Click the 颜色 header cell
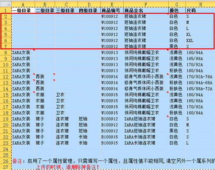215x170 pixels. (x=177, y=10)
